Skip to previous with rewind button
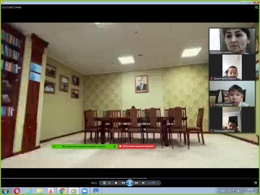This screenshot has height=195, width=260. 123,183
